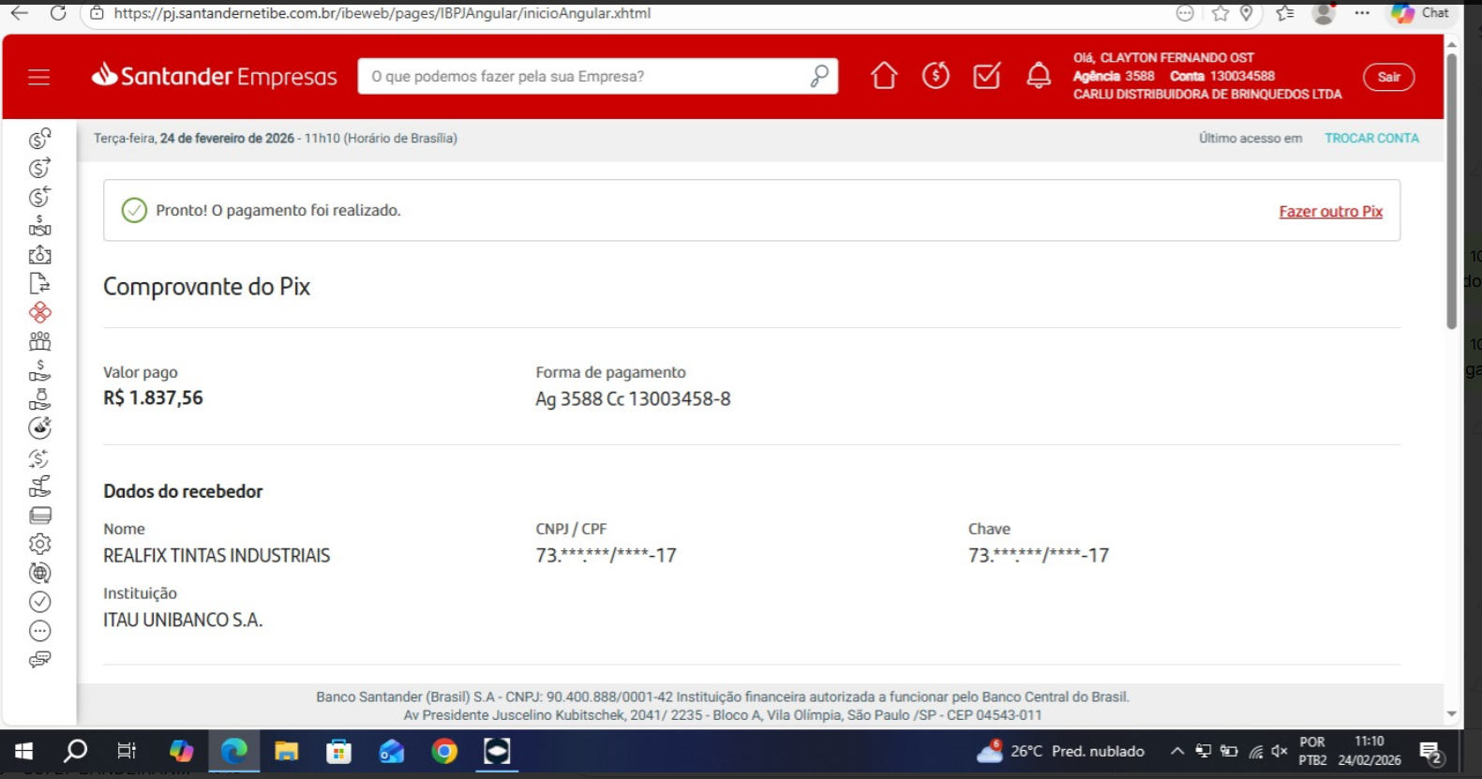Focus the 'O que podemos fazer' search field
Image resolution: width=1482 pixels, height=779 pixels.
click(x=581, y=77)
